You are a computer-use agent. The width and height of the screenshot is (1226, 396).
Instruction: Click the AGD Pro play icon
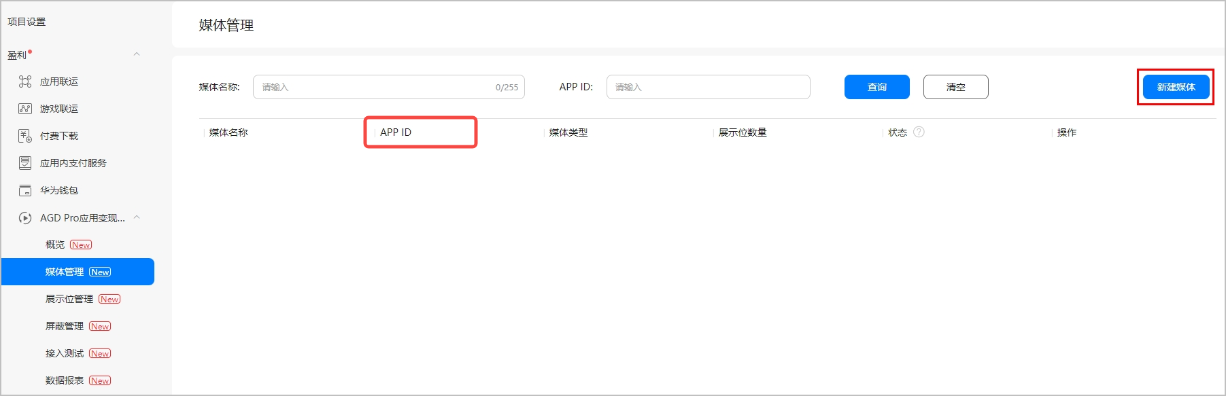pos(25,218)
